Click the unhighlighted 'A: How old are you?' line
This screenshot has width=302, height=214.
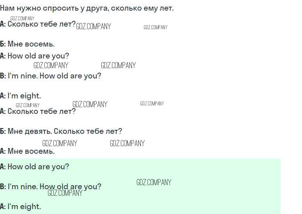click(35, 56)
